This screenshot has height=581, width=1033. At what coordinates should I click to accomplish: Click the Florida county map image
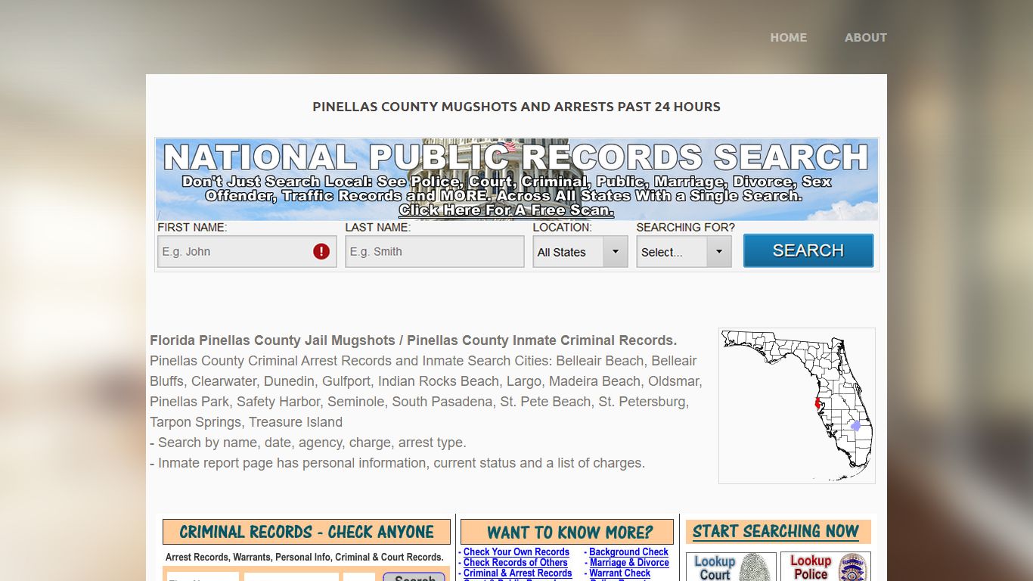point(796,405)
